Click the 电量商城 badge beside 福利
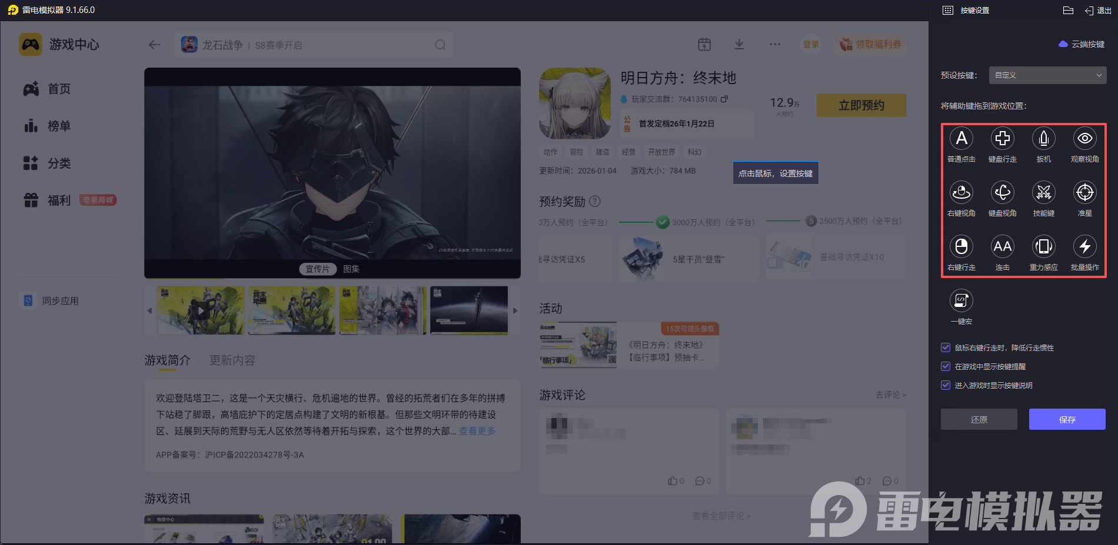The image size is (1118, 545). [x=98, y=200]
